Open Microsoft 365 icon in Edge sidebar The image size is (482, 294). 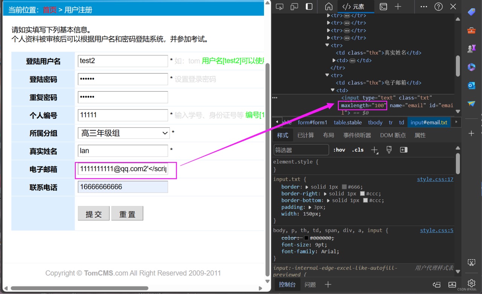tap(471, 67)
